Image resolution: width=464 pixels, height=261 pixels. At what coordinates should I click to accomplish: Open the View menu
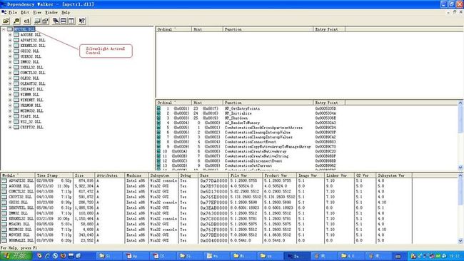37,12
